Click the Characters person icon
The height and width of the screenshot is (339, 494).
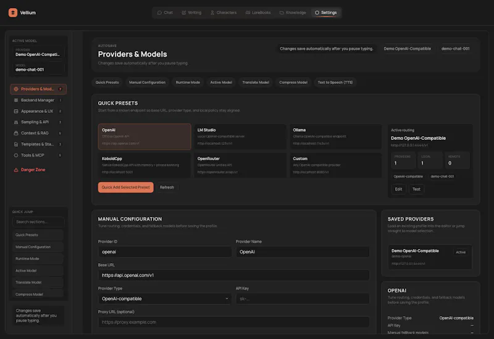pos(212,12)
